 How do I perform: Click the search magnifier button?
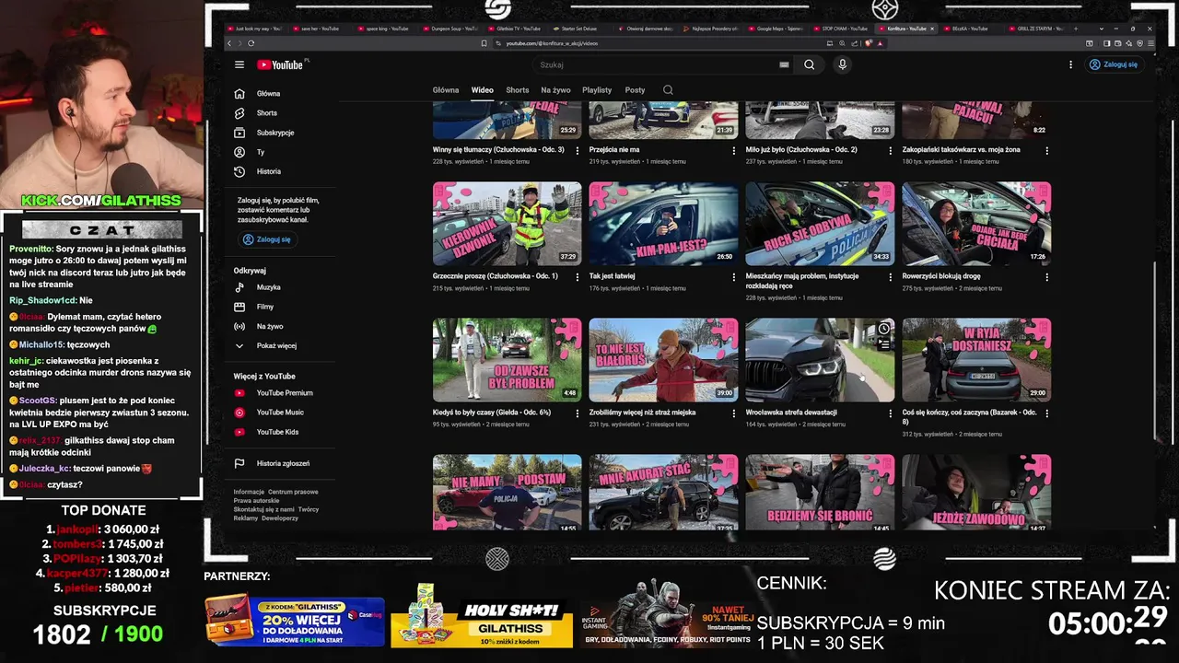(809, 64)
